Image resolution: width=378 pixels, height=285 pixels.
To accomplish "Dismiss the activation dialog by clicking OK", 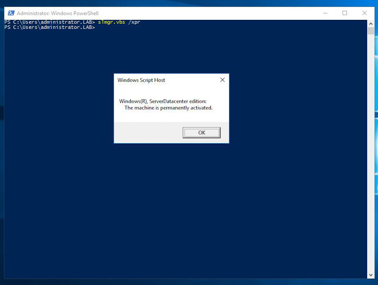I will coord(201,133).
